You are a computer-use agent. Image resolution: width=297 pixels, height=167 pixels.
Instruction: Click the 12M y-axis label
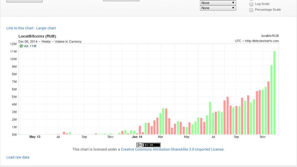click(x=13, y=44)
